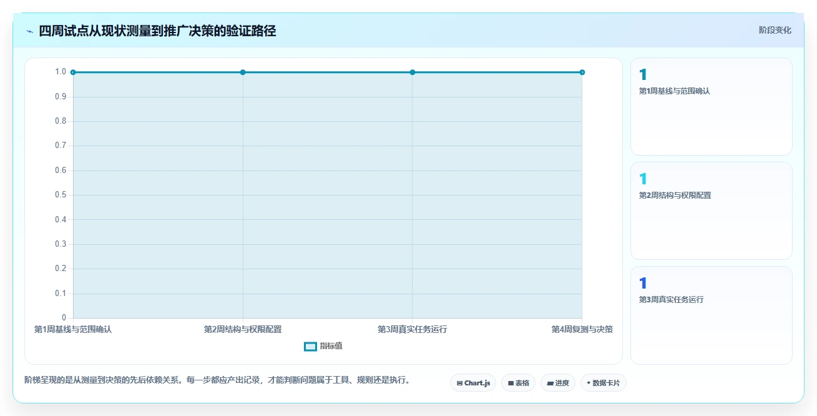This screenshot has height=416, width=817.
Task: Click x-axis label 第4周复测与决策
Action: click(582, 329)
